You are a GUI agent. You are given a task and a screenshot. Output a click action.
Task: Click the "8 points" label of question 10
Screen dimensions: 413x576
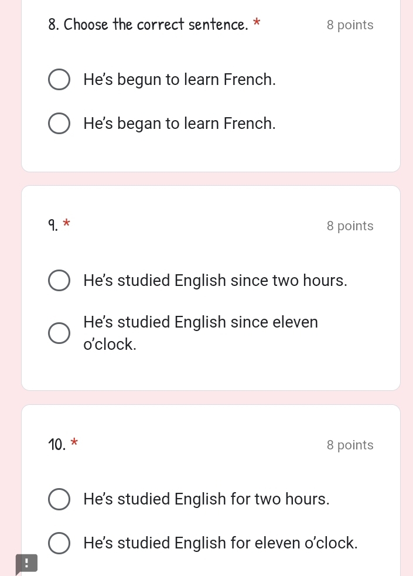350,445
